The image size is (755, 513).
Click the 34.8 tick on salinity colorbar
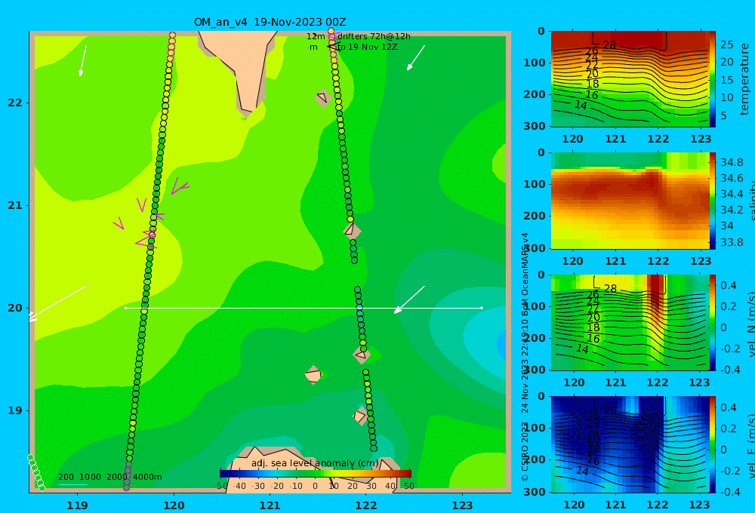point(732,162)
